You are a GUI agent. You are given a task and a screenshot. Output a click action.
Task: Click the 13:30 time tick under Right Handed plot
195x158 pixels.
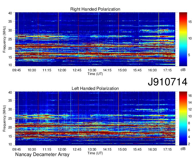click(x=92, y=70)
